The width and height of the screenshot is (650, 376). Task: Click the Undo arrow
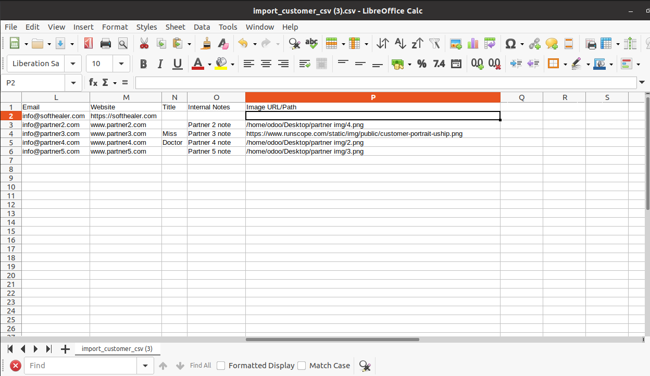243,44
